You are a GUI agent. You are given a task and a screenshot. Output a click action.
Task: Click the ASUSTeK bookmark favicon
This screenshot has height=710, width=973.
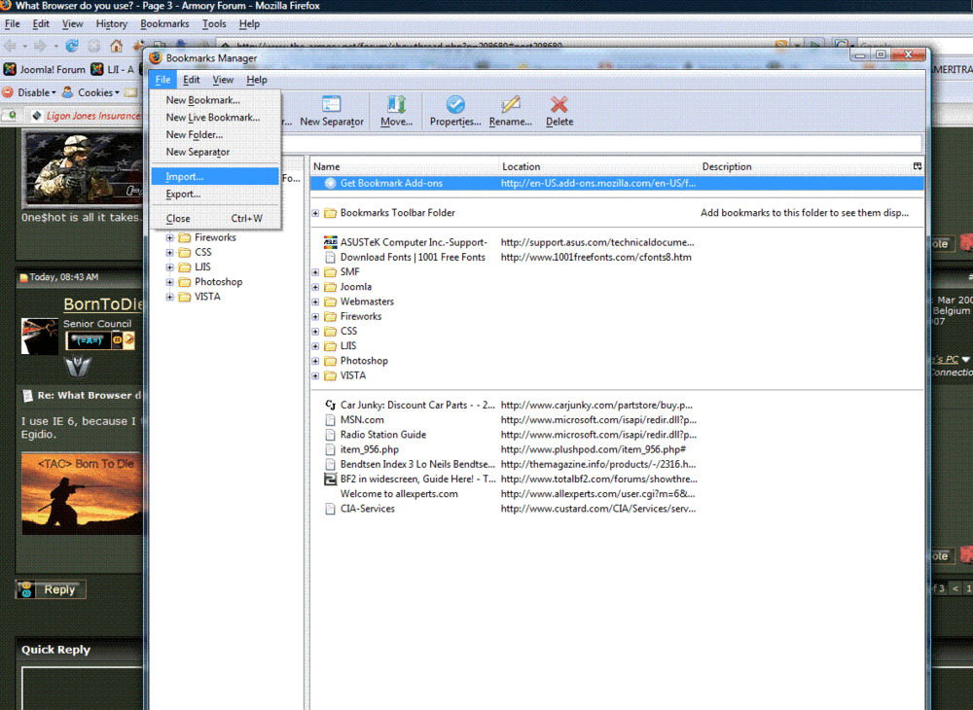[331, 242]
